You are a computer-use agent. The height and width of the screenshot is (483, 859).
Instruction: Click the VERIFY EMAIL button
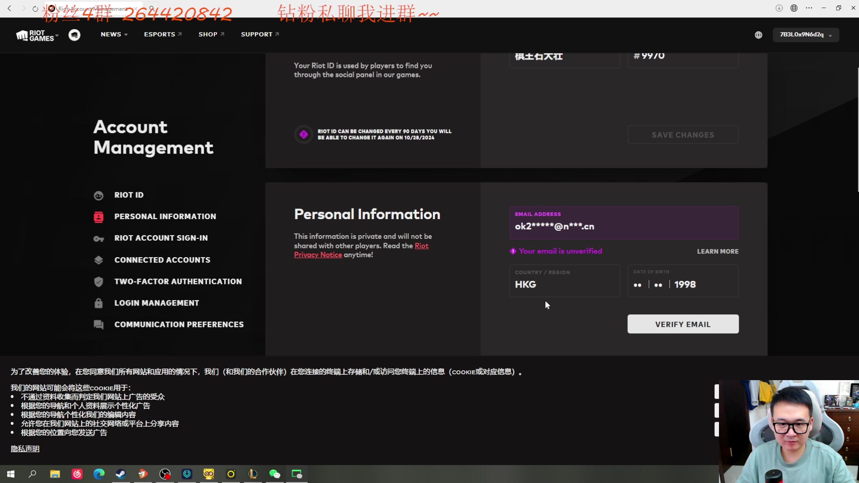(x=683, y=324)
